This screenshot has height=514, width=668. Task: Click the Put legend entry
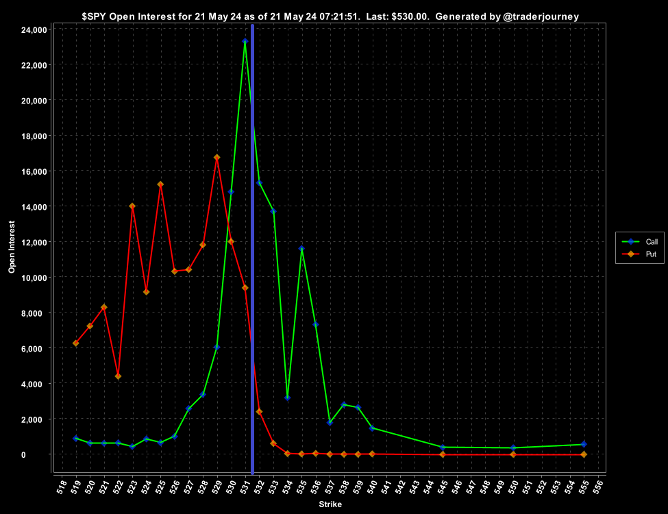(639, 254)
